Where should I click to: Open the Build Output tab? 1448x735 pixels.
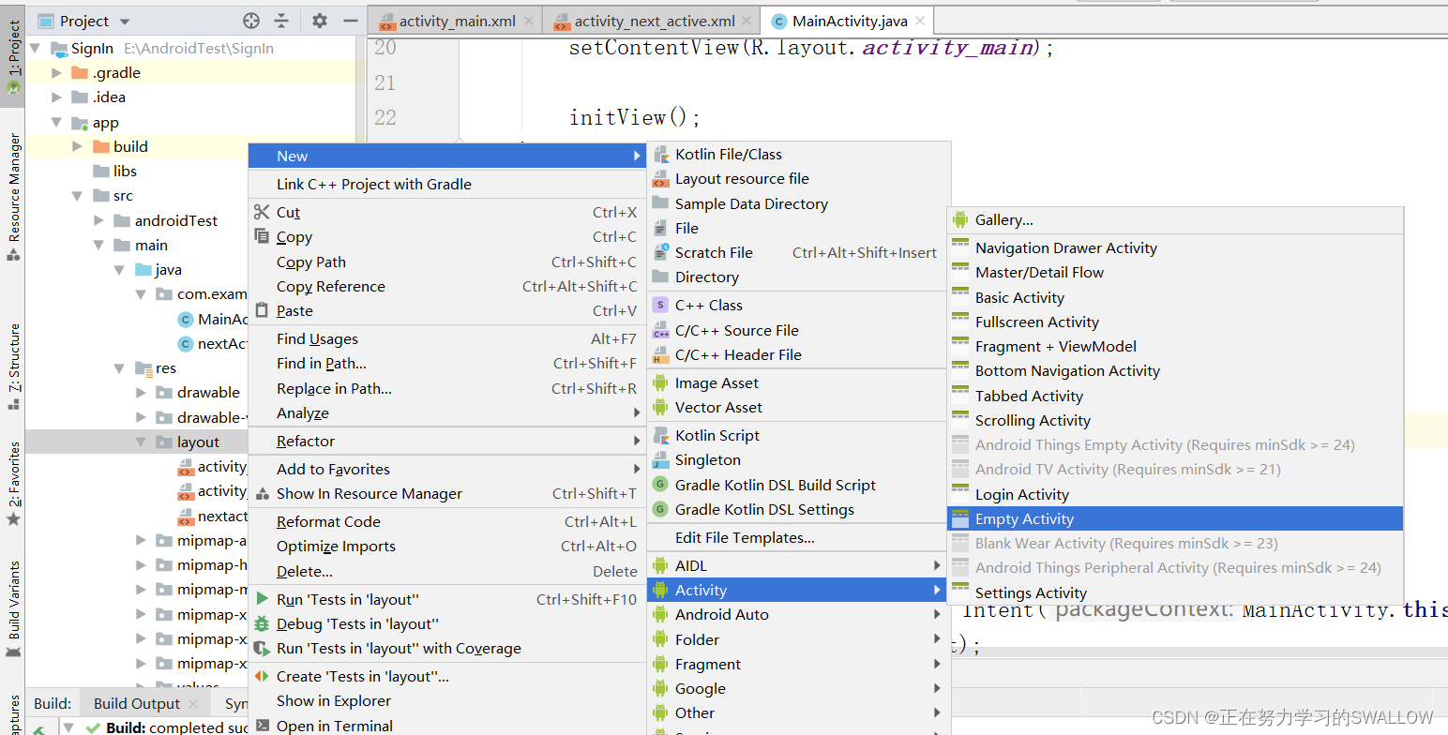coord(144,703)
